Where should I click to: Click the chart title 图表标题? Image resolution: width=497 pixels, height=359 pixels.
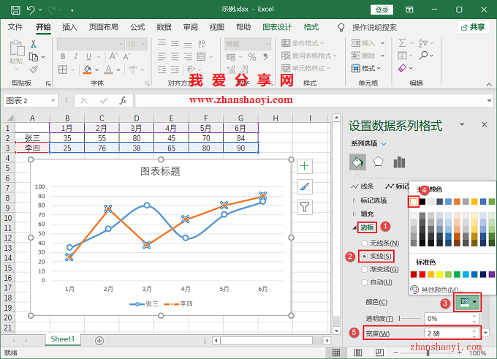coord(160,171)
